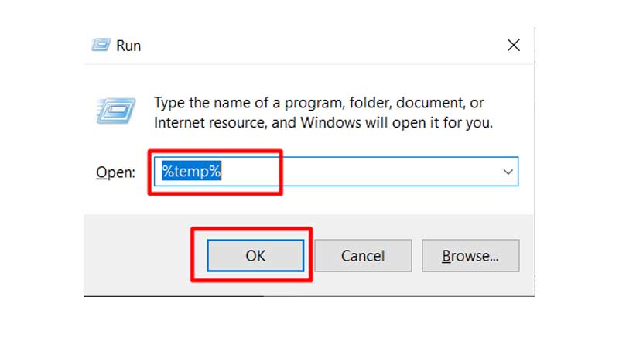Click the highlighted %temp% text
This screenshot has height=348, width=619.
point(191,172)
